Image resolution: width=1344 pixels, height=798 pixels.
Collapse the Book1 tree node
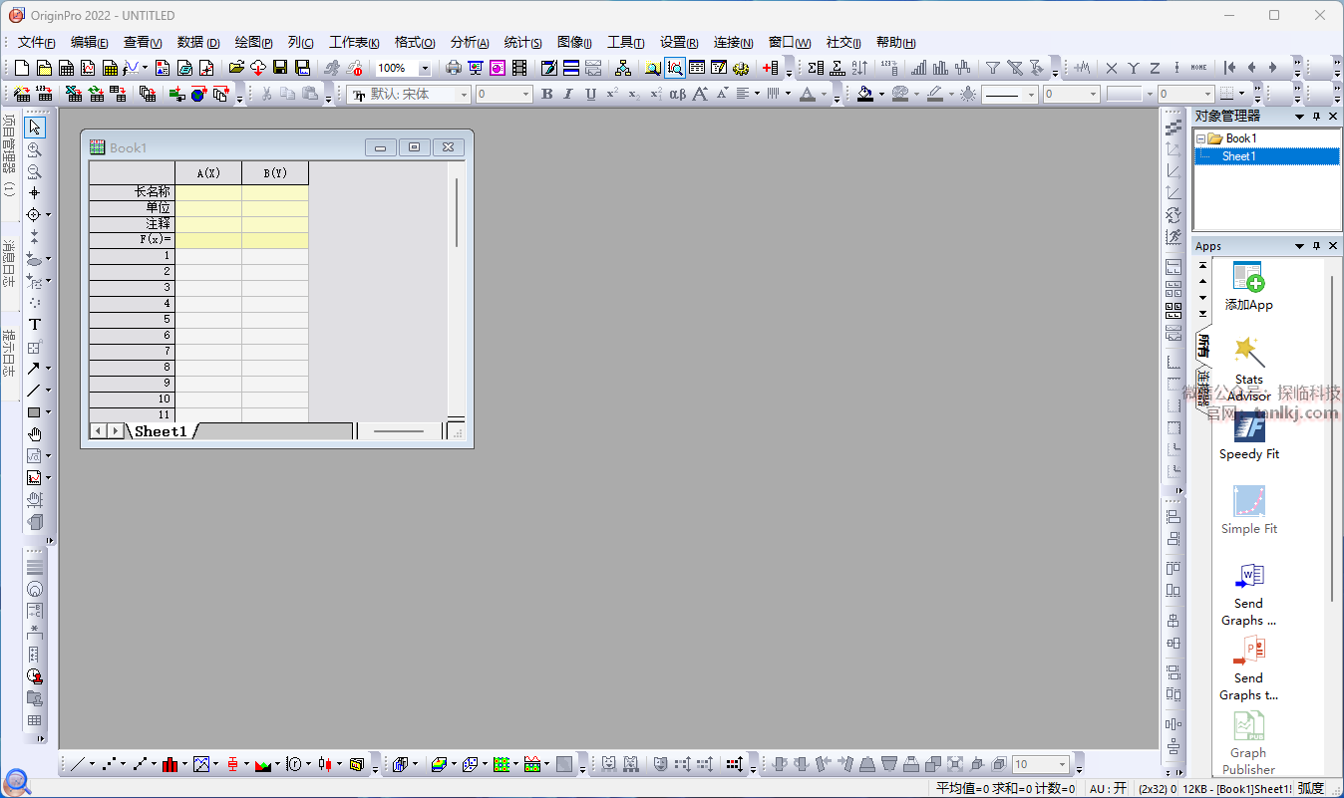tap(1201, 138)
